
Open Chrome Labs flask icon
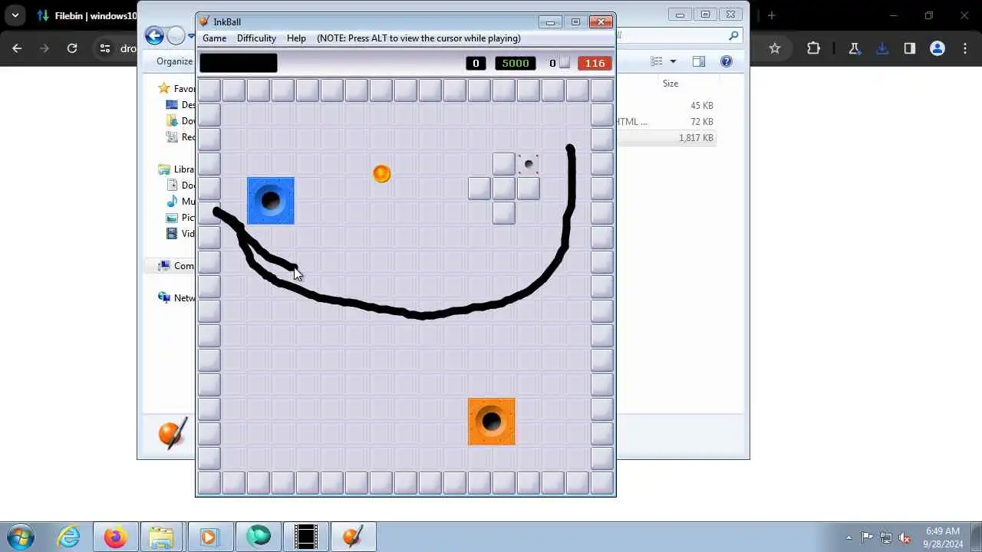click(x=854, y=48)
